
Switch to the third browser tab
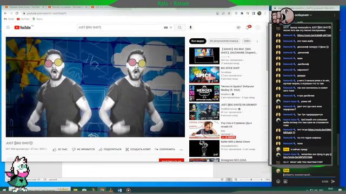point(103,7)
